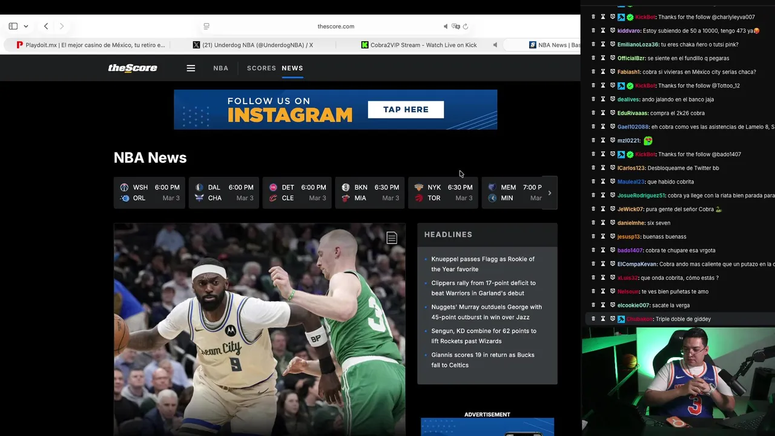775x436 pixels.
Task: Timeout elcookie007 using hourglass icon
Action: [603, 305]
